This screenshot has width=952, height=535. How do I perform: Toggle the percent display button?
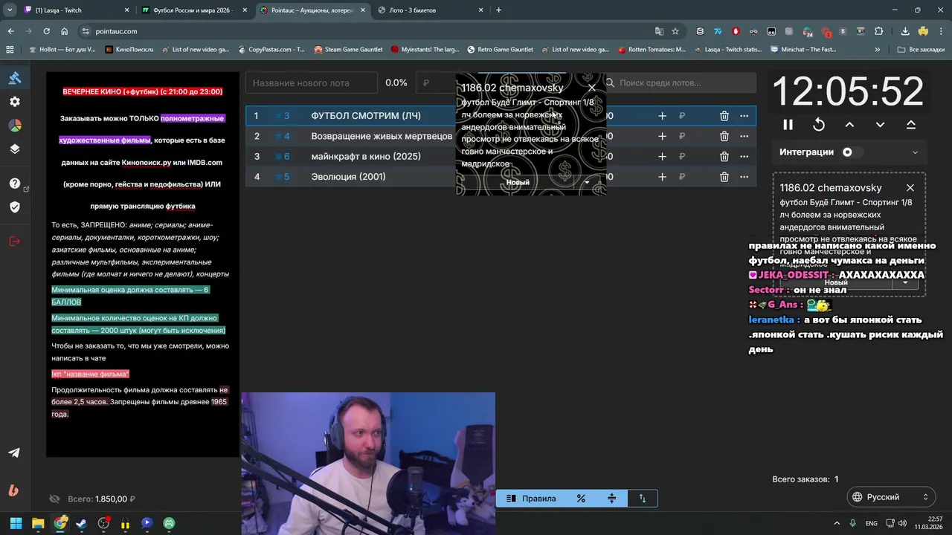pyautogui.click(x=581, y=499)
